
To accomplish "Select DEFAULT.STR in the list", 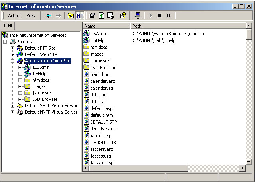I will 104,122.
